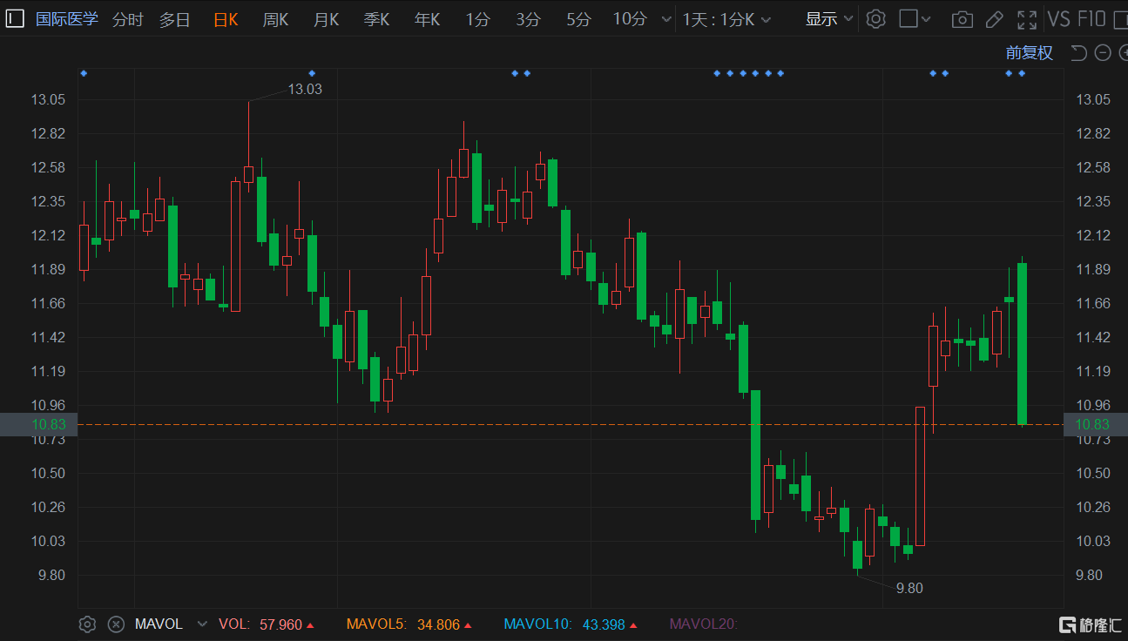Select the 周K weekly tab

pyautogui.click(x=275, y=19)
